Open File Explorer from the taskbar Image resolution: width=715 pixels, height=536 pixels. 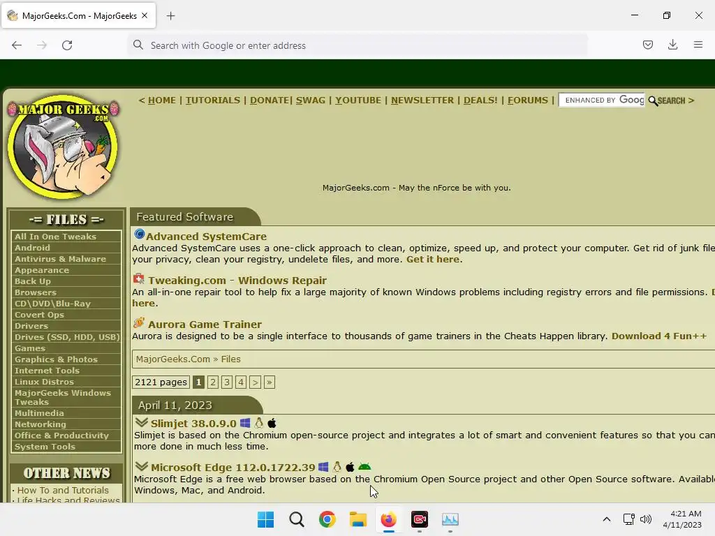click(x=358, y=519)
